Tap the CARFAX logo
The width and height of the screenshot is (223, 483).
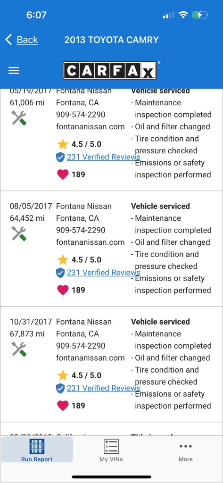tap(110, 70)
